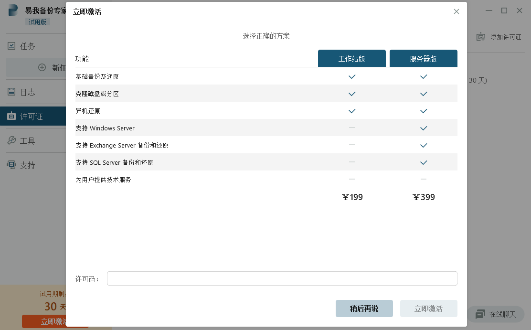Viewport: 531px width, 330px height.
Task: Click the 添加许可证 icon at top right
Action: click(481, 37)
